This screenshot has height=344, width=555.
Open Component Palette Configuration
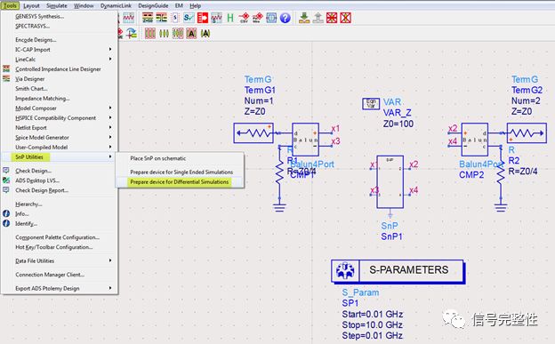(x=60, y=237)
